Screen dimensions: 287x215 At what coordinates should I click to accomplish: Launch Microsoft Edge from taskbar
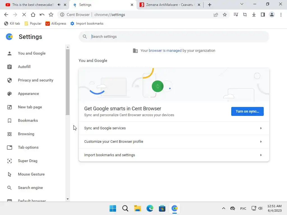point(150,208)
